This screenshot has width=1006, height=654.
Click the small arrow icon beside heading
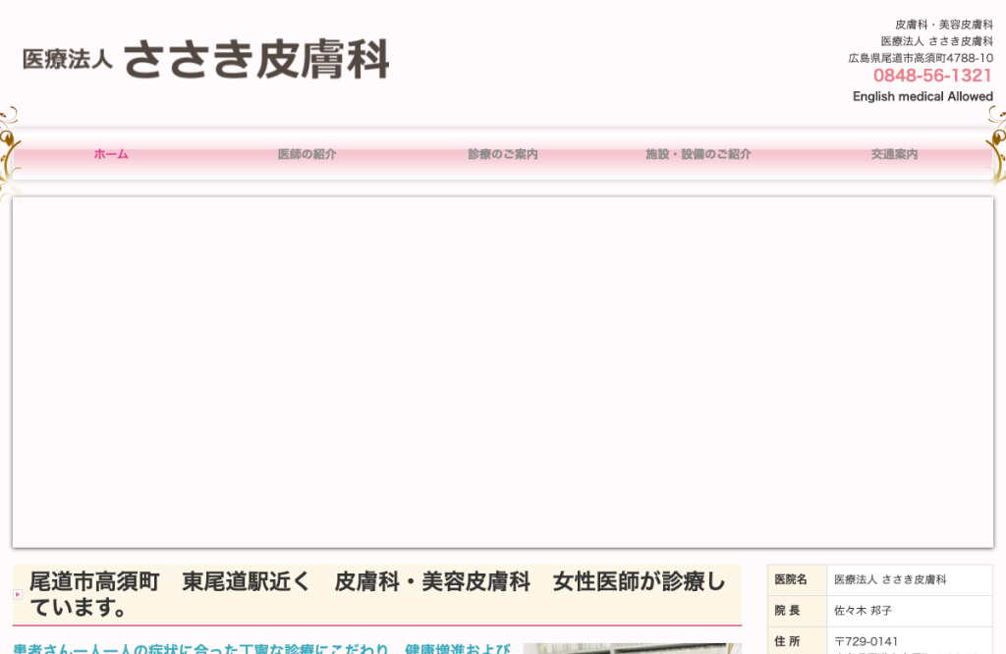[x=18, y=595]
